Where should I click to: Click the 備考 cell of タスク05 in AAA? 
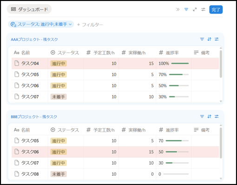click(x=205, y=75)
